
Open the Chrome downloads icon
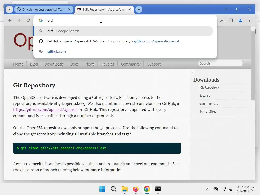[222, 20]
